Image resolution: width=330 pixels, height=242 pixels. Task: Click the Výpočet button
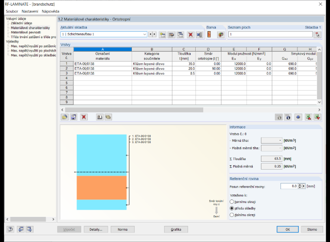tap(69, 229)
